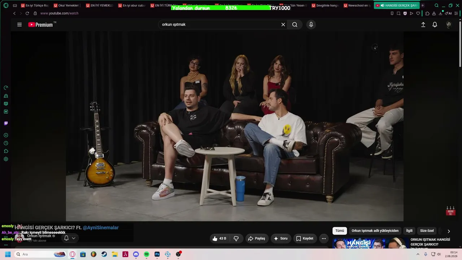
Task: Click the Soru button
Action: [x=281, y=238]
